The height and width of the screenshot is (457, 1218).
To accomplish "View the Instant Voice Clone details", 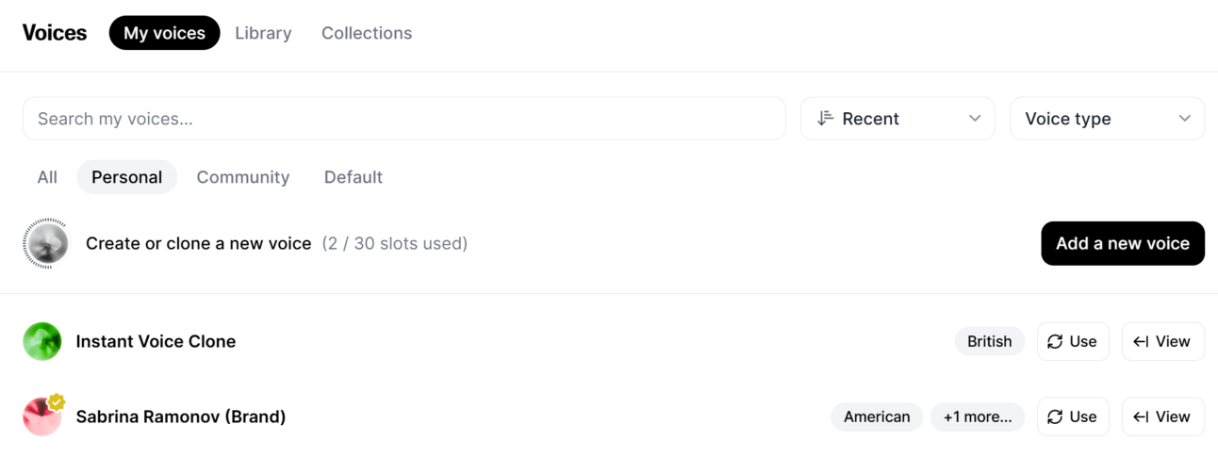I will tap(1162, 341).
